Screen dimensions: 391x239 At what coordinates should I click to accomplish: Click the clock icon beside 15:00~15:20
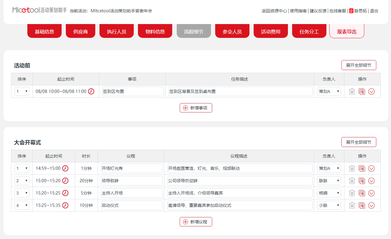[x=65, y=181]
